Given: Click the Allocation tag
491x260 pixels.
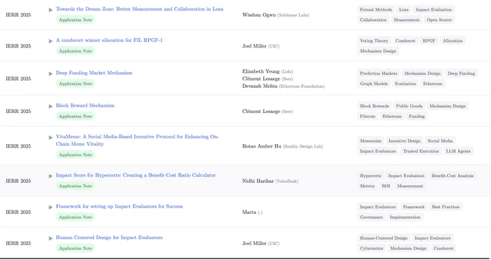Looking at the screenshot, I should tap(453, 40).
